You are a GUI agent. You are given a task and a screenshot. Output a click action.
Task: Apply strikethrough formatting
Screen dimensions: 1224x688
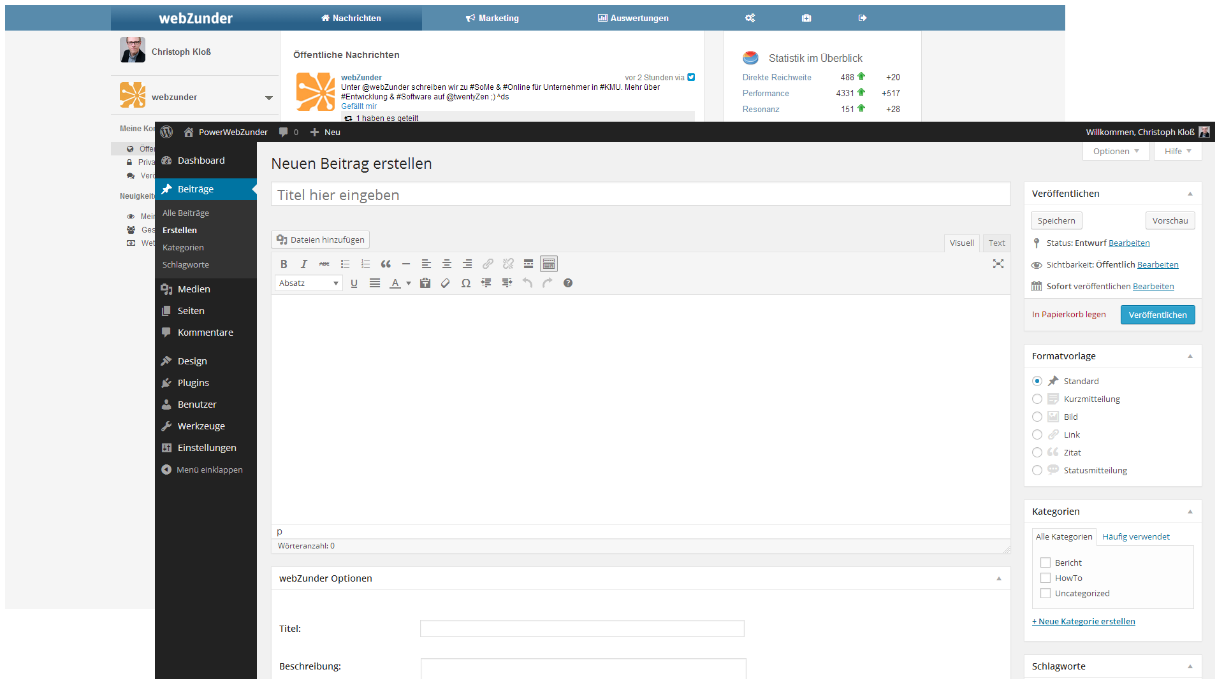click(324, 264)
